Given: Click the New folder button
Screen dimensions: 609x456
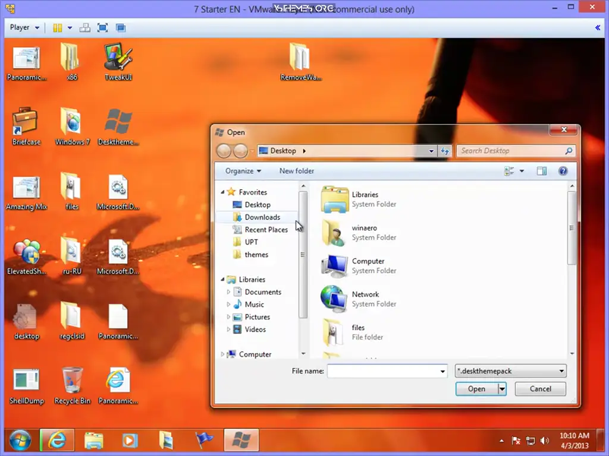Looking at the screenshot, I should (x=296, y=171).
